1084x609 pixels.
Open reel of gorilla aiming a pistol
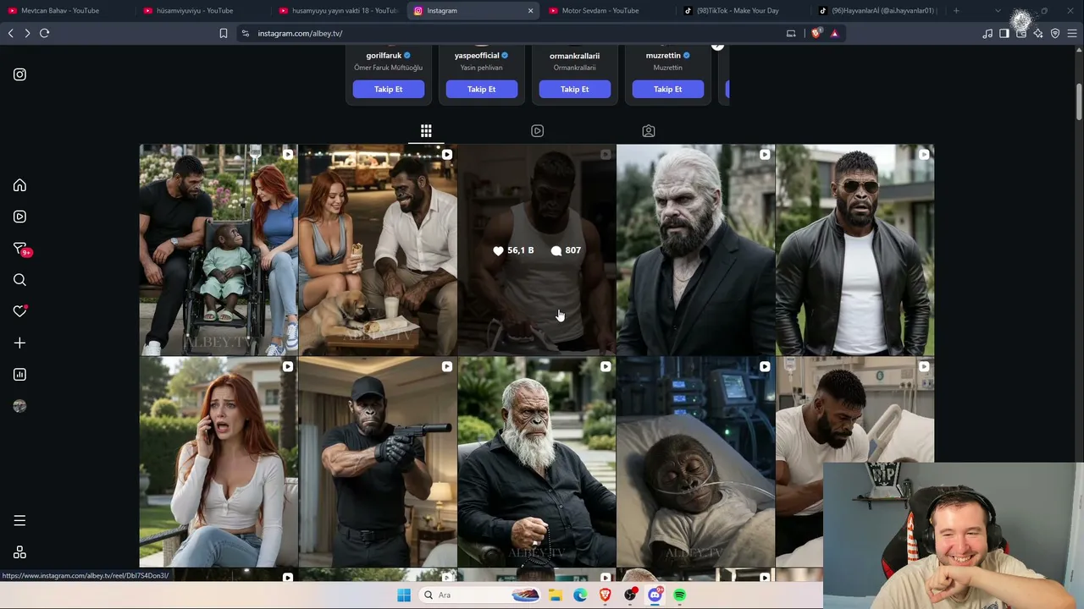pyautogui.click(x=378, y=462)
